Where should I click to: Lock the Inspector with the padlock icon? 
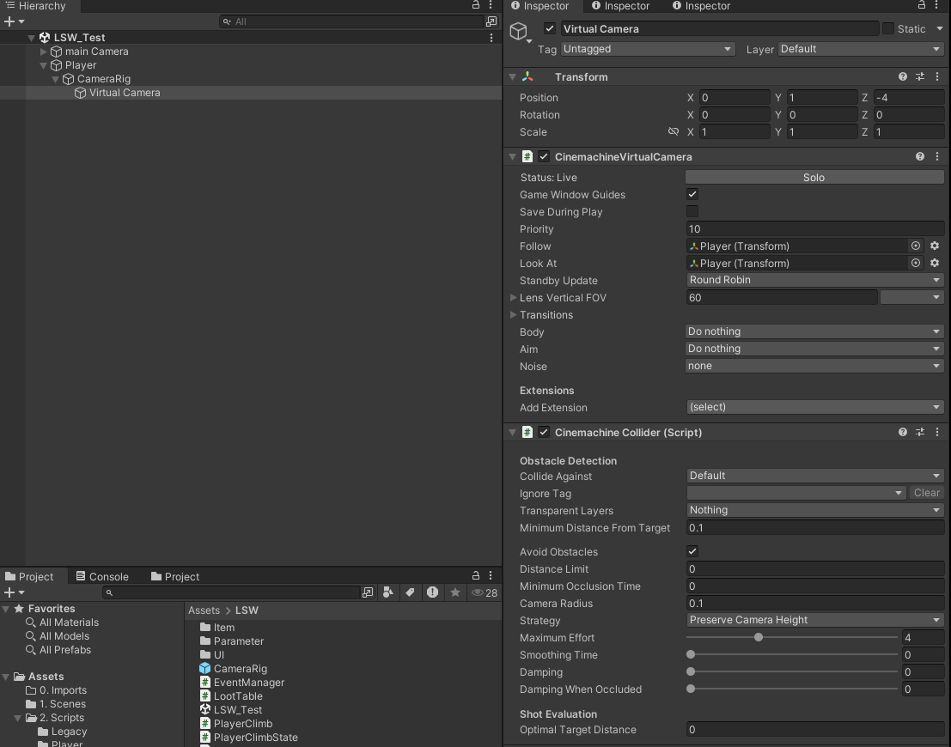coord(920,6)
